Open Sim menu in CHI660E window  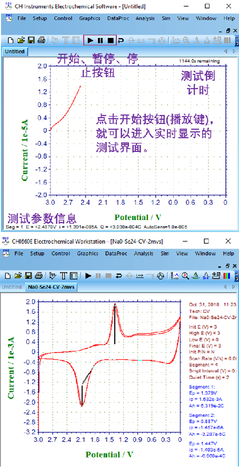[165, 253]
